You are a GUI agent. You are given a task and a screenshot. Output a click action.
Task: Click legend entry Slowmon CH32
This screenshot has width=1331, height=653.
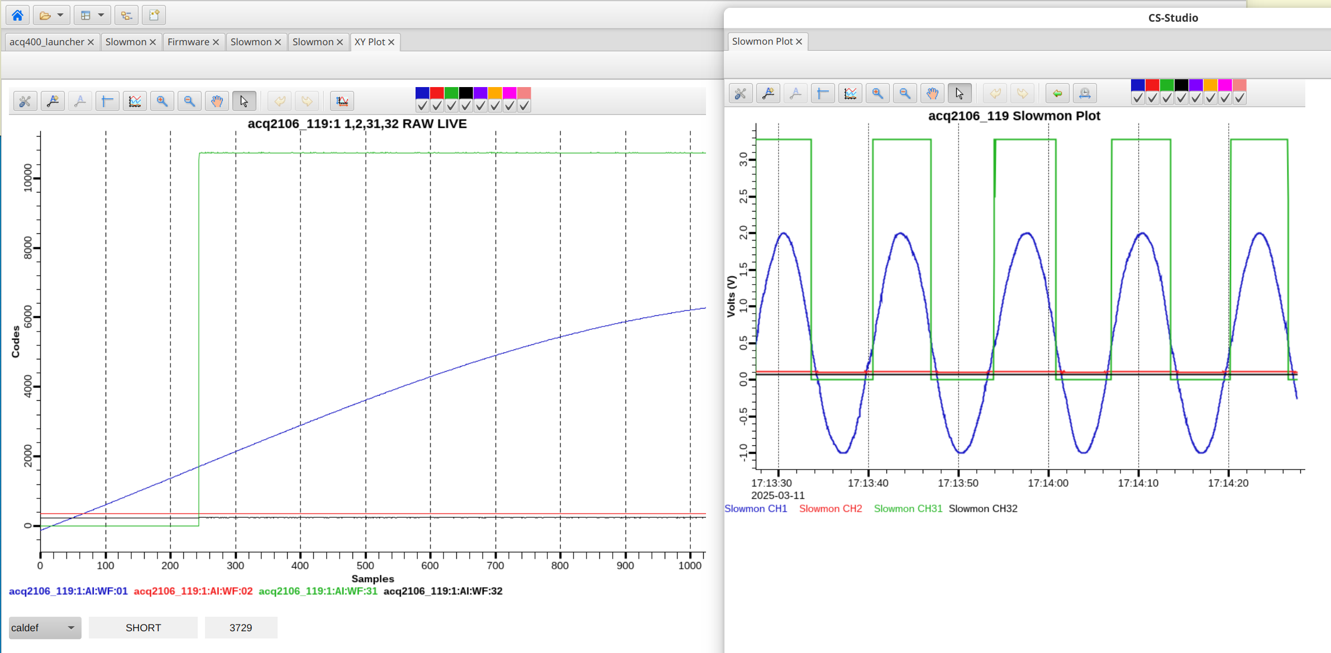(983, 508)
